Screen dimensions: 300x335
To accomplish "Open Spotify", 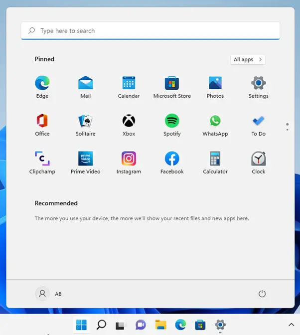I will tap(172, 125).
